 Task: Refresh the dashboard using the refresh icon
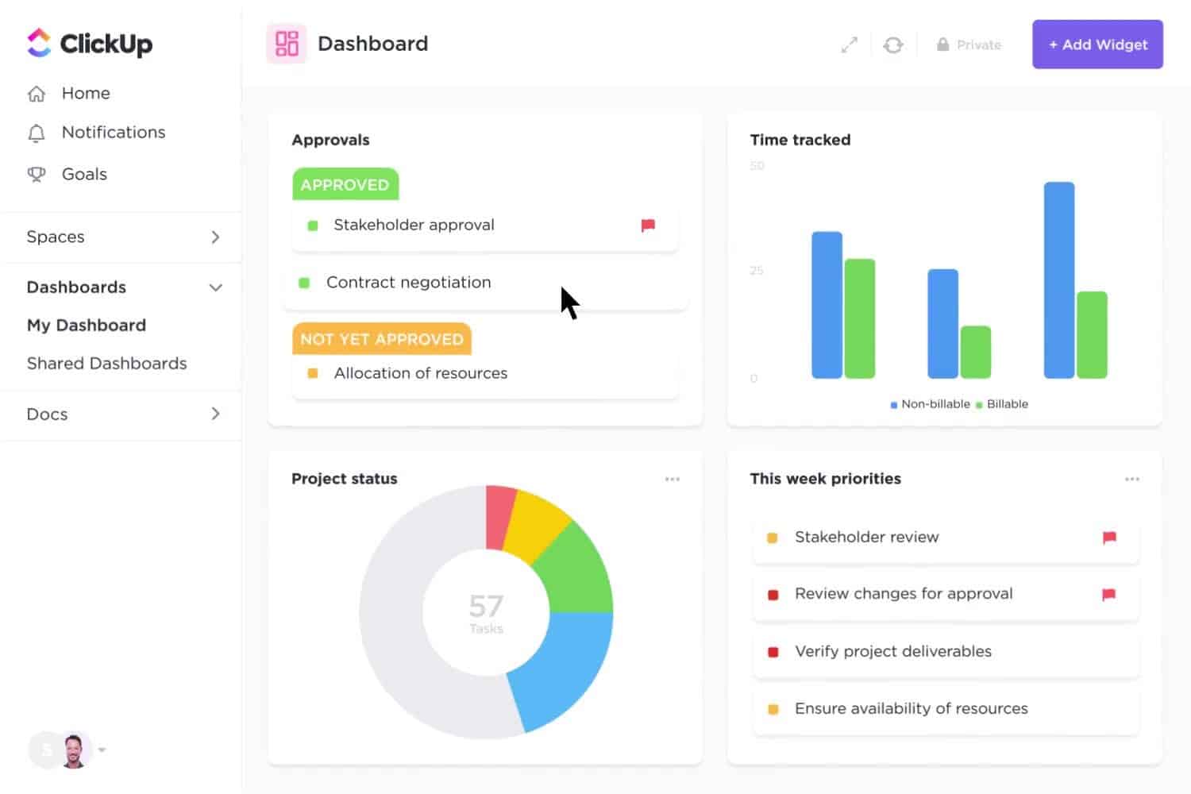(893, 44)
